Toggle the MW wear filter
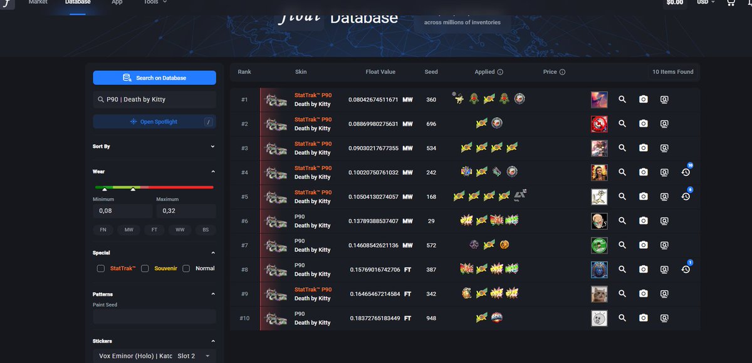Image resolution: width=752 pixels, height=363 pixels. click(x=129, y=230)
